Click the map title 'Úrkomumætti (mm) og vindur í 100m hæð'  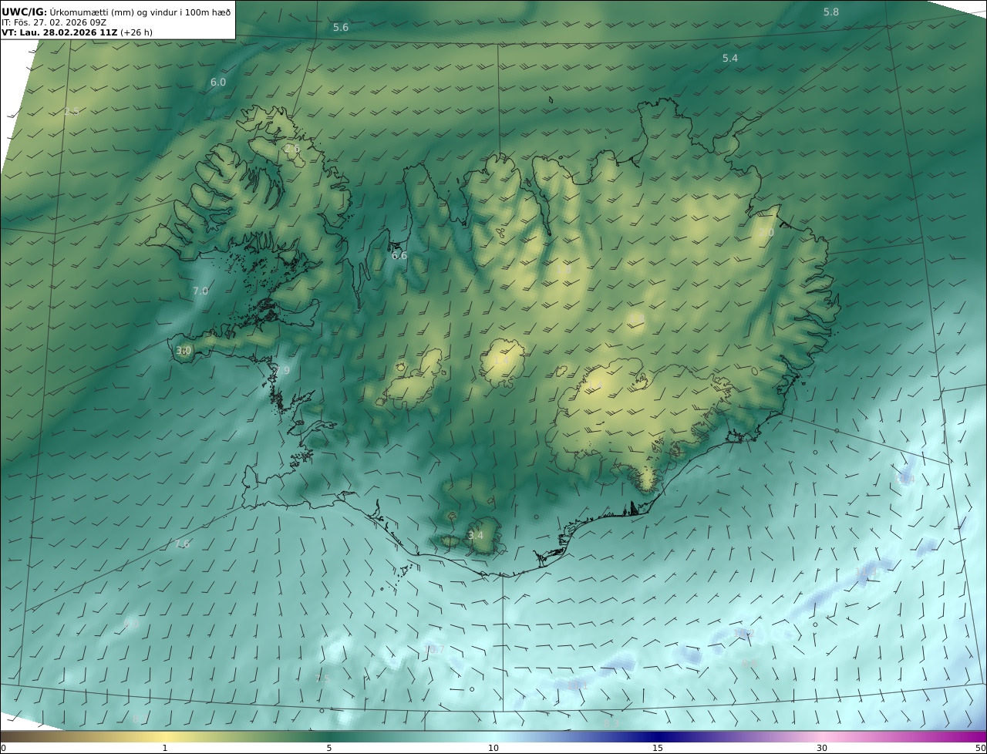coord(140,12)
